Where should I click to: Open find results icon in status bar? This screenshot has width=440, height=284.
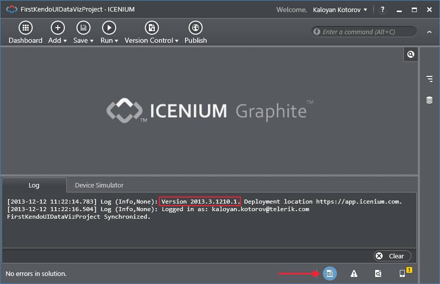[378, 273]
